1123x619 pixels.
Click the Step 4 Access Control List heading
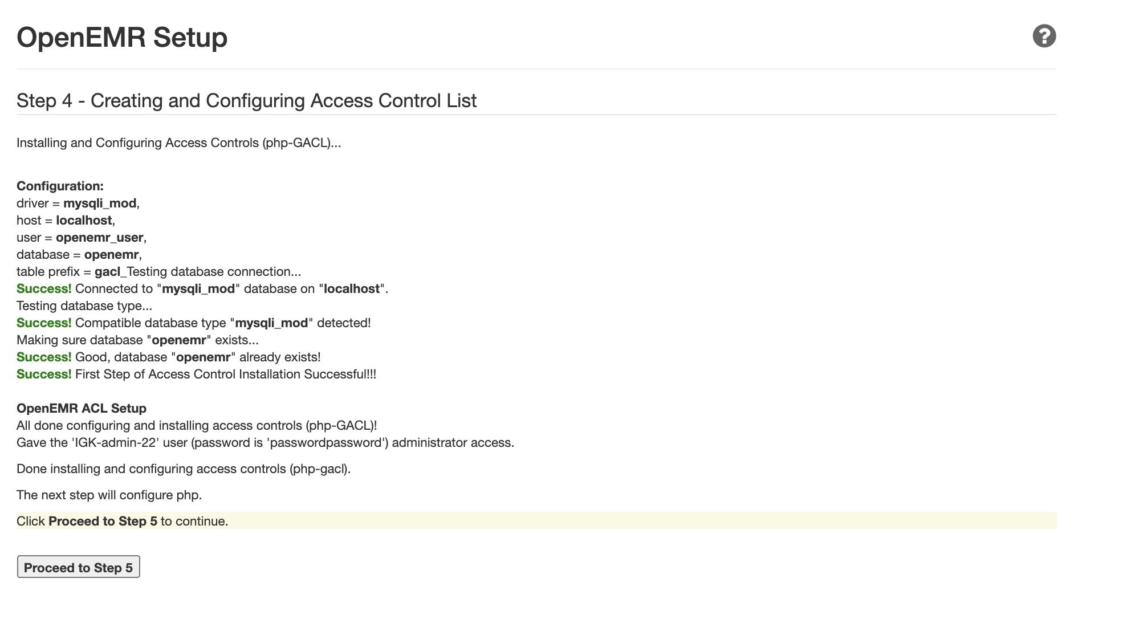(246, 101)
